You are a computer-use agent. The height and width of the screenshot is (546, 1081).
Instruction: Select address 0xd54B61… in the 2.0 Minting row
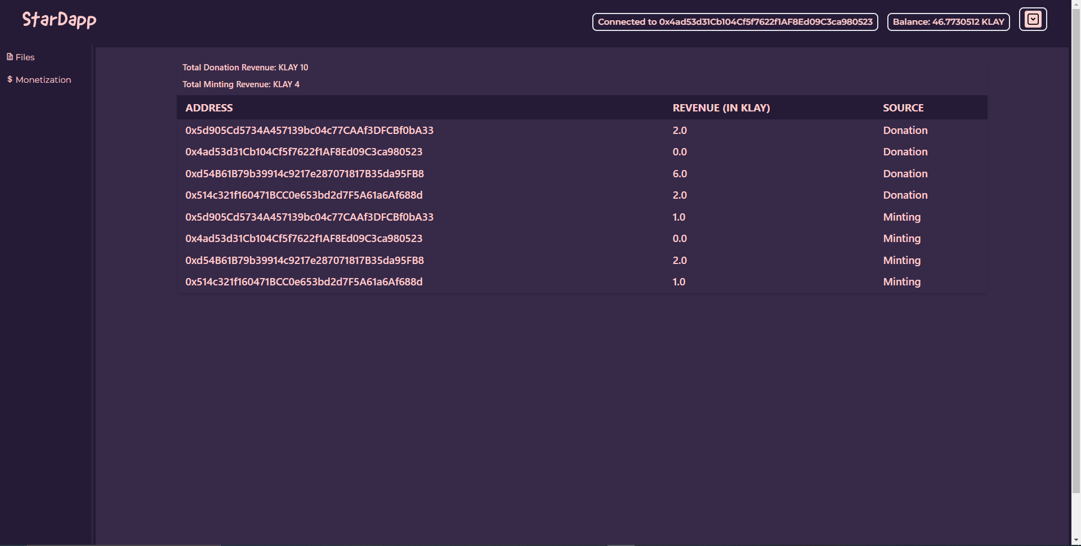click(305, 260)
